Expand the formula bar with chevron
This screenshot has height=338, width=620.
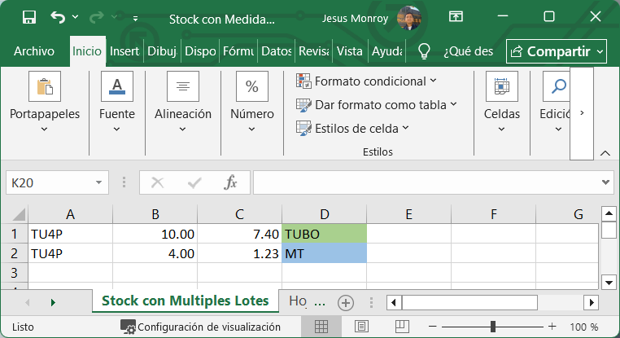[x=605, y=182]
